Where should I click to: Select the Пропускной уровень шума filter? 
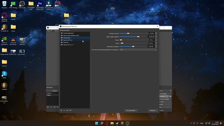(x=75, y=35)
